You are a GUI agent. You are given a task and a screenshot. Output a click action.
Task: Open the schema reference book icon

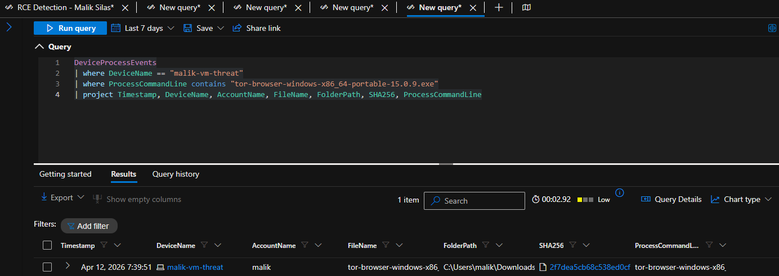[526, 7]
